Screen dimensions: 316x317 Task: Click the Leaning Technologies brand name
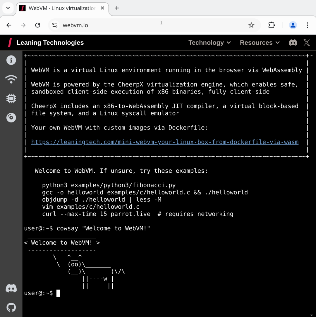pos(50,43)
